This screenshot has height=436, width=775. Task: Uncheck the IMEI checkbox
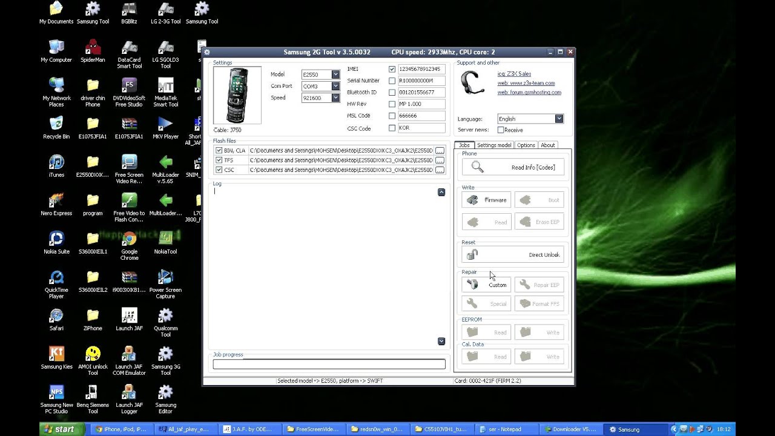tap(392, 69)
